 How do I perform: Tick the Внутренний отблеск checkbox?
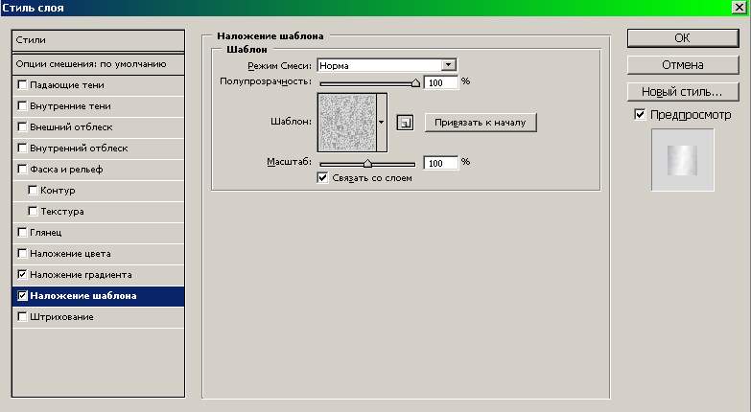[x=22, y=148]
